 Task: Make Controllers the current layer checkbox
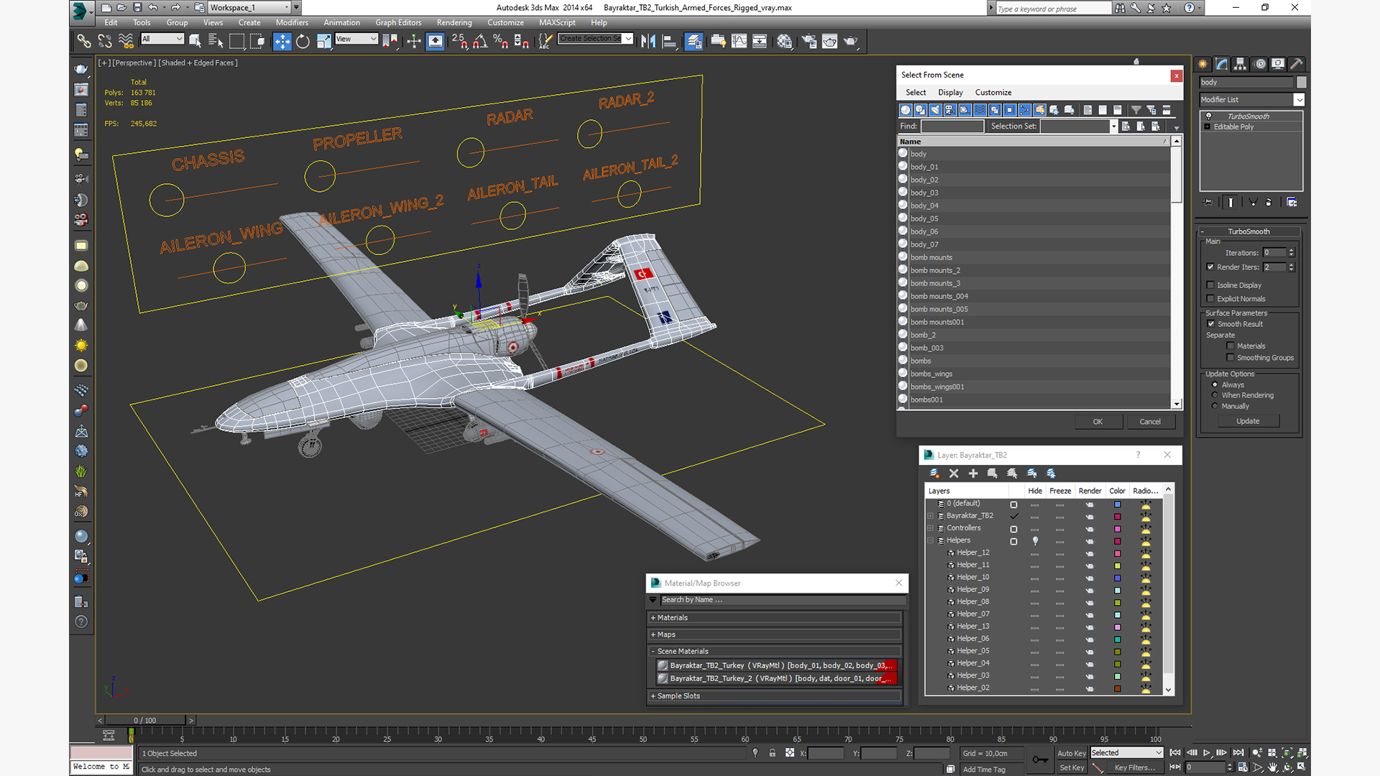(x=1013, y=529)
